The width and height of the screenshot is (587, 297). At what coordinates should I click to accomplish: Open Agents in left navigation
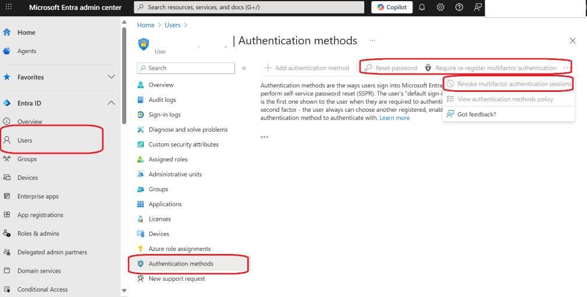pyautogui.click(x=27, y=51)
